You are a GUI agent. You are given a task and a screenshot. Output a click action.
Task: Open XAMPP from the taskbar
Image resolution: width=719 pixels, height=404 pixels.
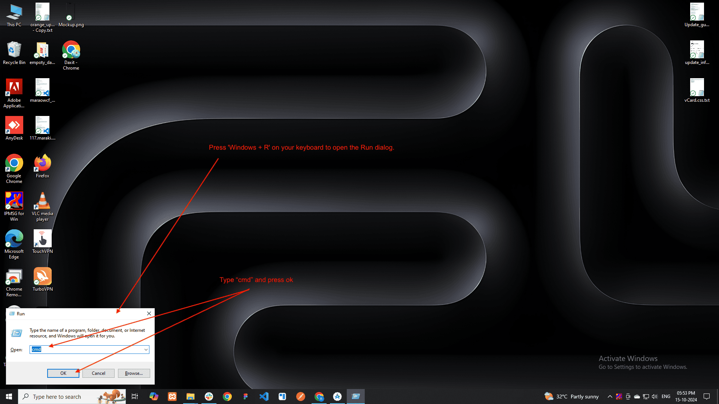pyautogui.click(x=172, y=396)
